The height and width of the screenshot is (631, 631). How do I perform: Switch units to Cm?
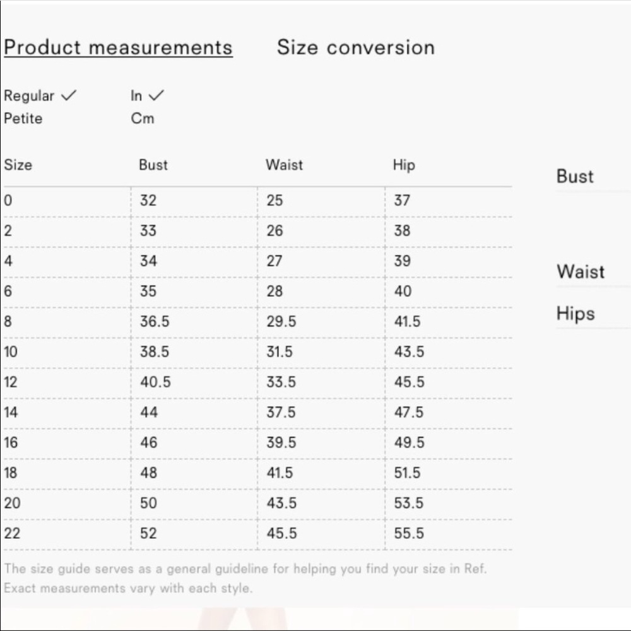pyautogui.click(x=143, y=119)
